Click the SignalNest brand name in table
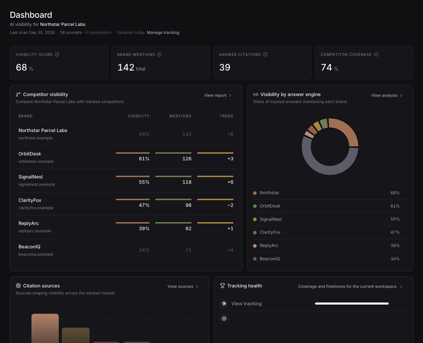The height and width of the screenshot is (343, 423). pos(31,177)
